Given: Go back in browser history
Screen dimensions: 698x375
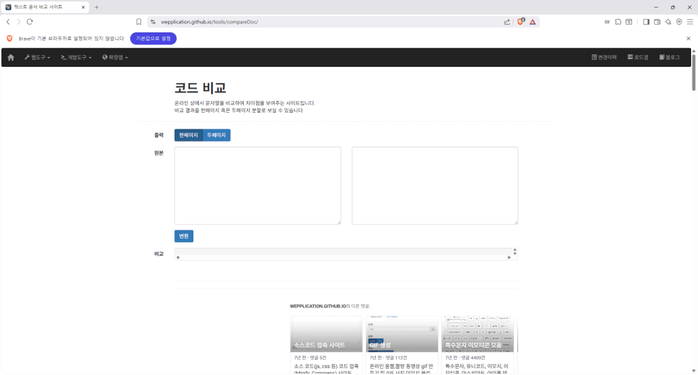Looking at the screenshot, I should point(8,22).
